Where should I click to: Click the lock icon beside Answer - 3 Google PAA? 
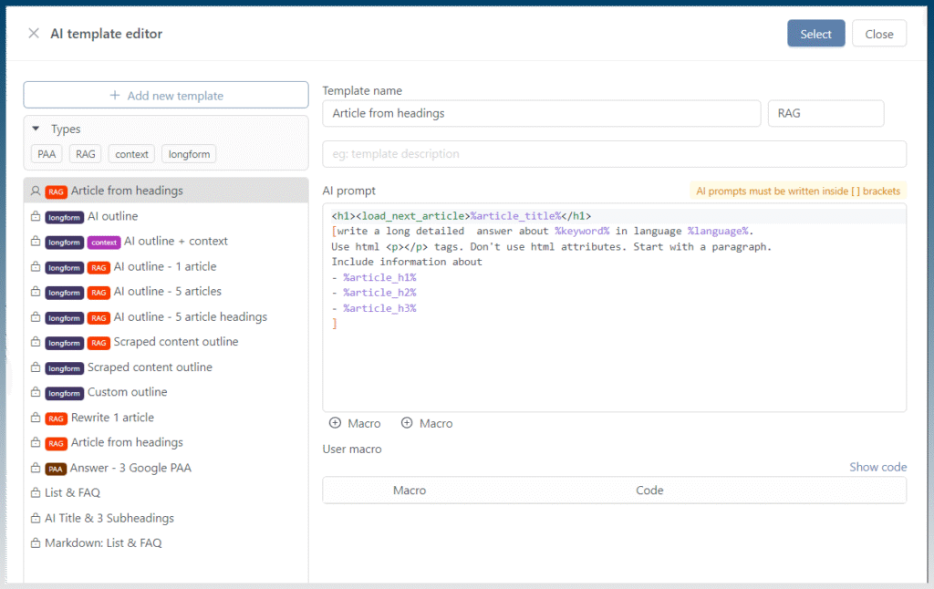[36, 468]
